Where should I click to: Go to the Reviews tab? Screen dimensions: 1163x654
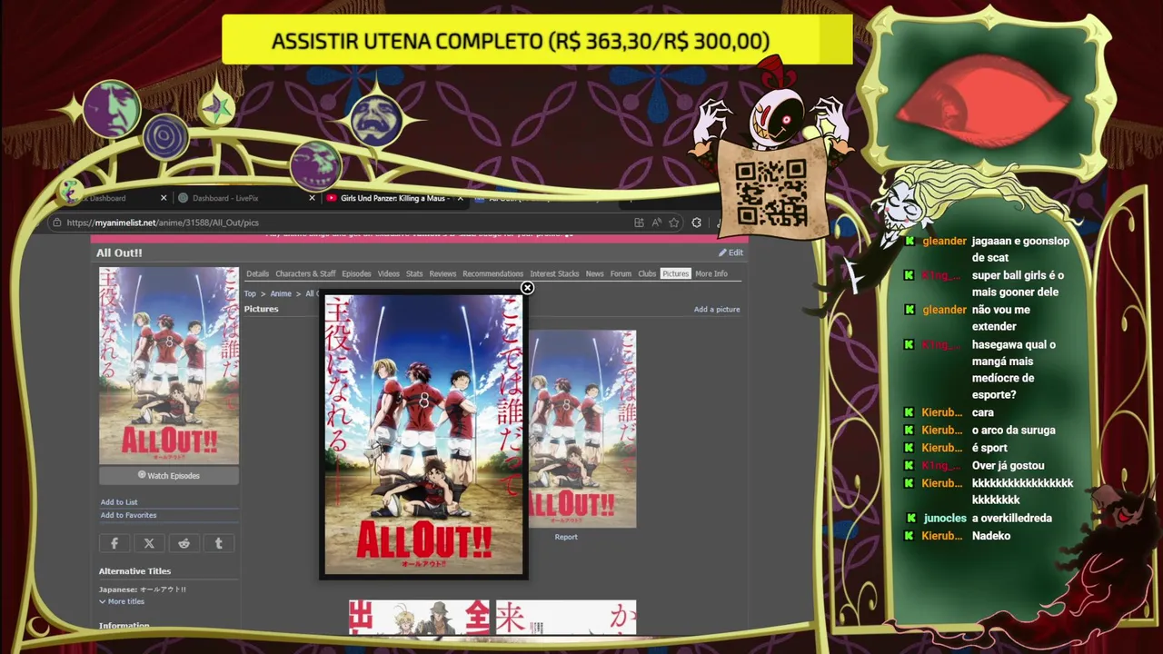click(442, 273)
